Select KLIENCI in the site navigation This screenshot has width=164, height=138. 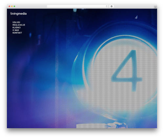click(x=16, y=27)
